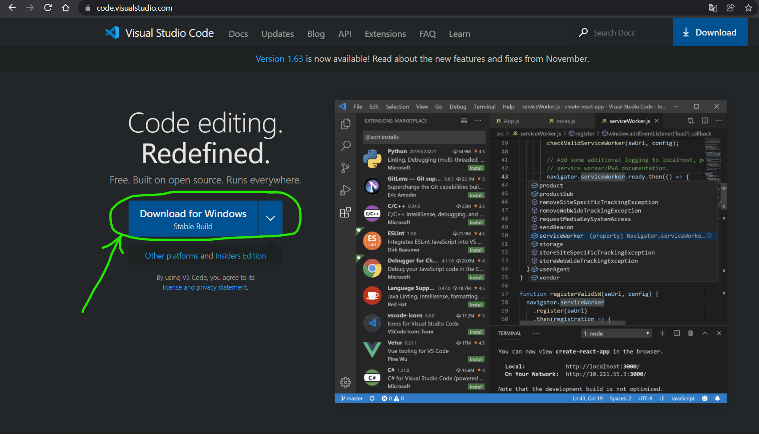Open the Learn navigation item
The image size is (759, 434).
(x=460, y=34)
